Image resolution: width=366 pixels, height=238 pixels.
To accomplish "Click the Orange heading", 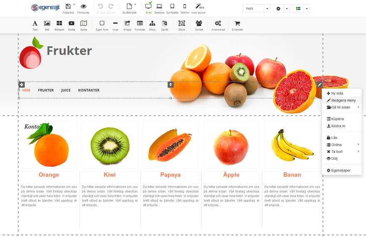I will coord(49,175).
